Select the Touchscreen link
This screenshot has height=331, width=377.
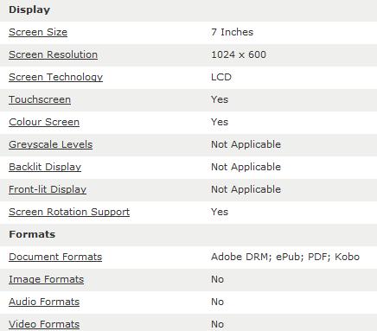pos(40,99)
